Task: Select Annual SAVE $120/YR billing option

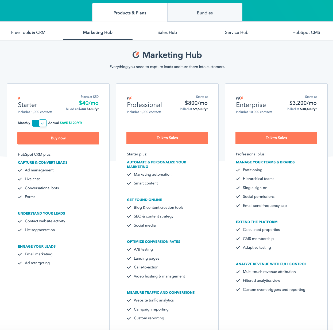Action: (65, 123)
